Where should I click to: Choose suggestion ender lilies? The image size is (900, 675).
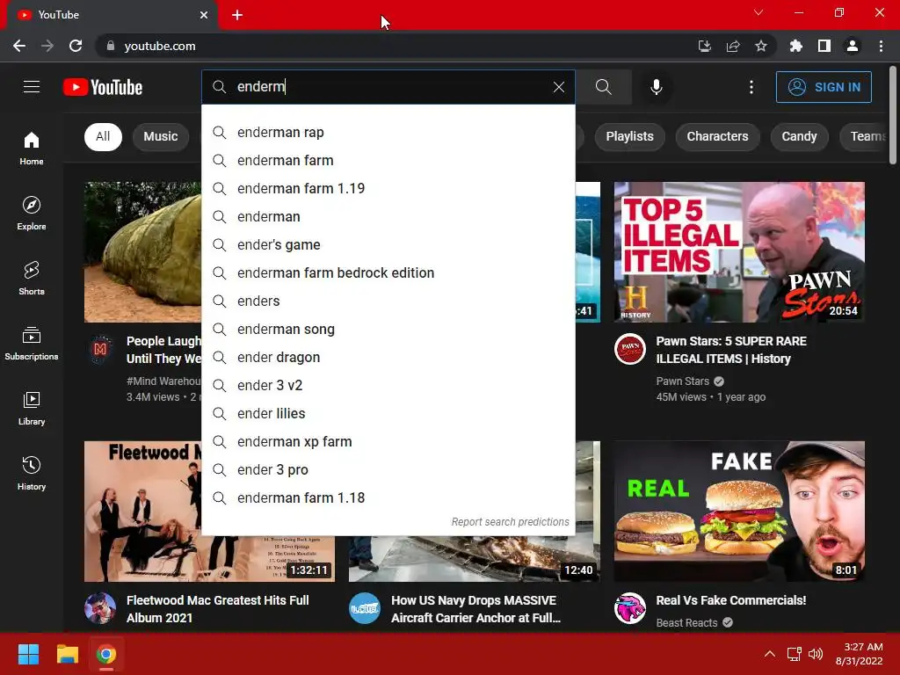click(x=388, y=414)
